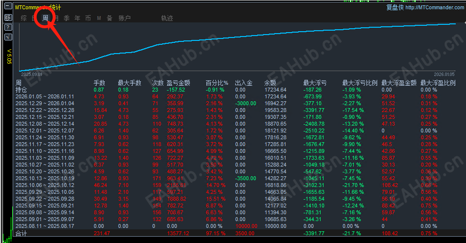Open the 币 symbol statistics tab
The width and height of the screenshot is (466, 243).
[88, 18]
